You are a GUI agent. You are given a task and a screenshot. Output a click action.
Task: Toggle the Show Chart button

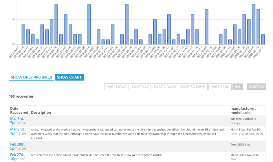click(69, 77)
